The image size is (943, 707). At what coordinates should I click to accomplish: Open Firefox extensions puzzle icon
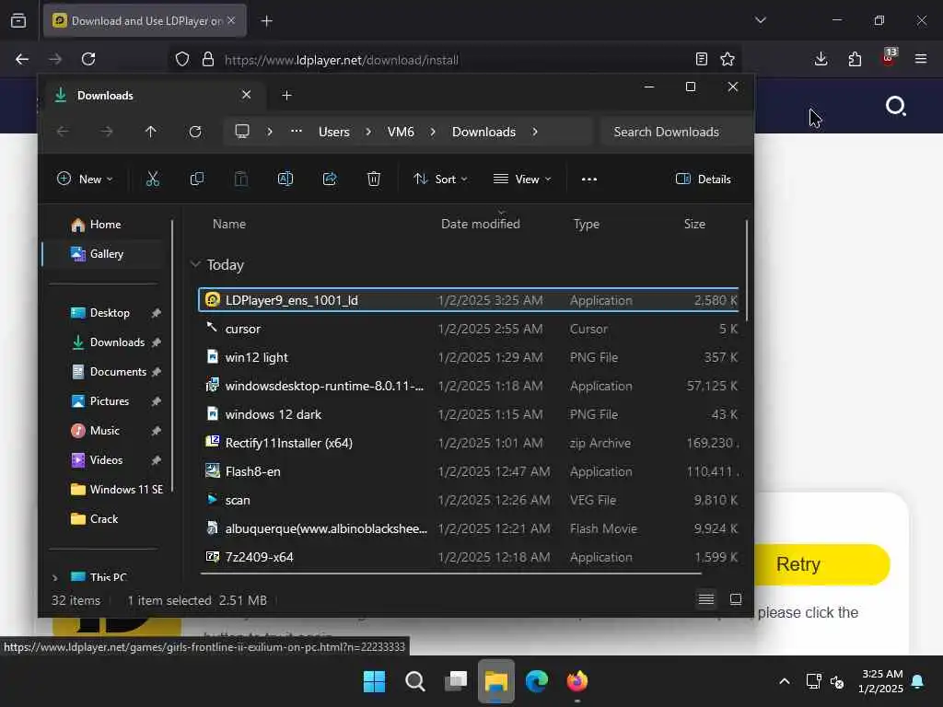point(855,59)
